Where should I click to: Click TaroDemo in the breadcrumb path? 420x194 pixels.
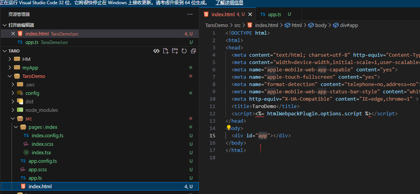(x=217, y=25)
